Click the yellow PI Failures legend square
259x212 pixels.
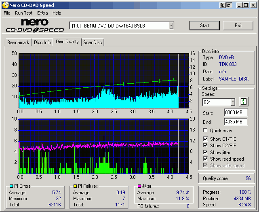coord(75,186)
